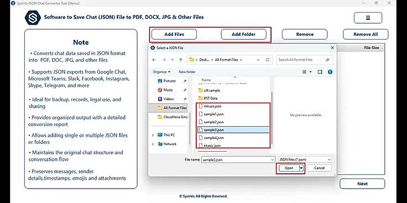Open the hamburger menu in SysInfo window
Viewport: 407px width, 203px height.
pos(368,18)
